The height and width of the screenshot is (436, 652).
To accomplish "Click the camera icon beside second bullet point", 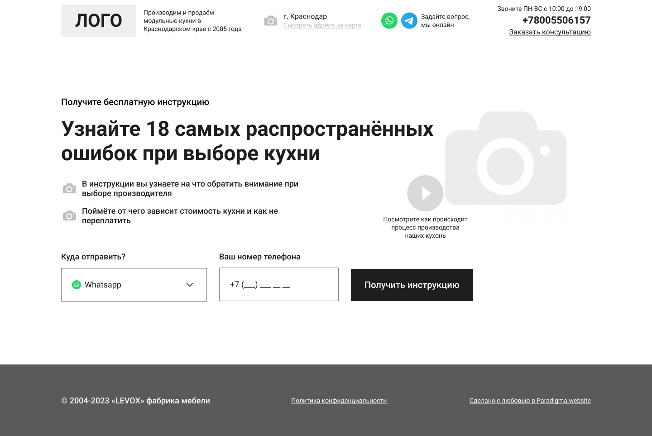I will [69, 215].
